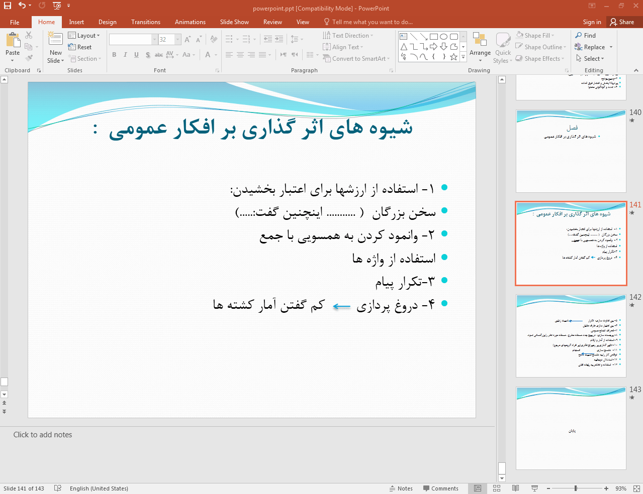This screenshot has width=643, height=494.
Task: Switch to the Insert tab
Action: (x=76, y=22)
